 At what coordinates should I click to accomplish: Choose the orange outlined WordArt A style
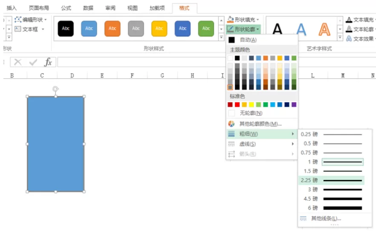[x=324, y=29]
